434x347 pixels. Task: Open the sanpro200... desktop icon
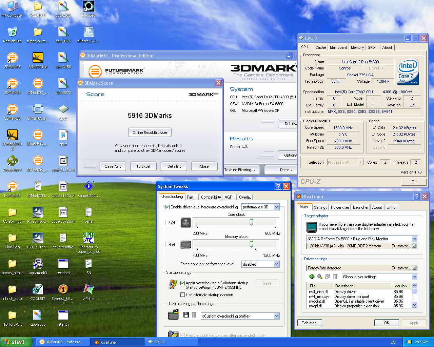tap(88, 189)
